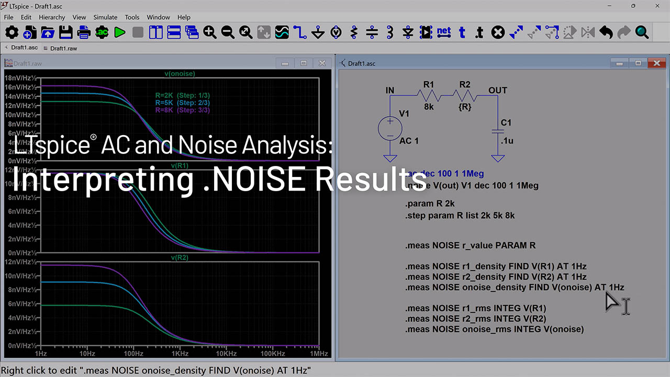The image size is (670, 377).
Task: Tile windows vertically
Action: pyautogui.click(x=156, y=32)
